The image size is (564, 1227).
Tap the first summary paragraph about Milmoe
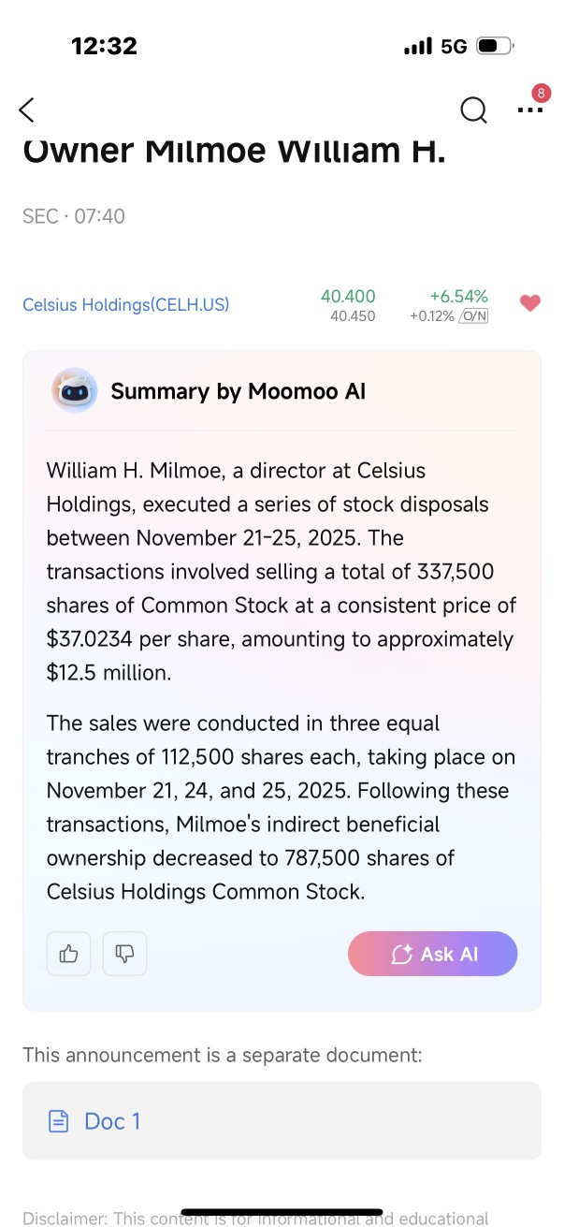click(x=282, y=572)
